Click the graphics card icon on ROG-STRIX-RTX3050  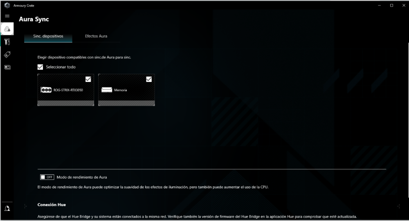pos(46,90)
